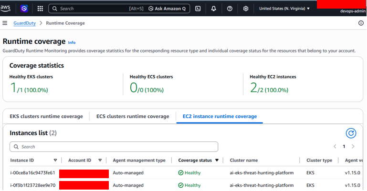
Task: Click Healthy status for i-00ce8a16c9473fe61
Action: pyautogui.click(x=189, y=173)
